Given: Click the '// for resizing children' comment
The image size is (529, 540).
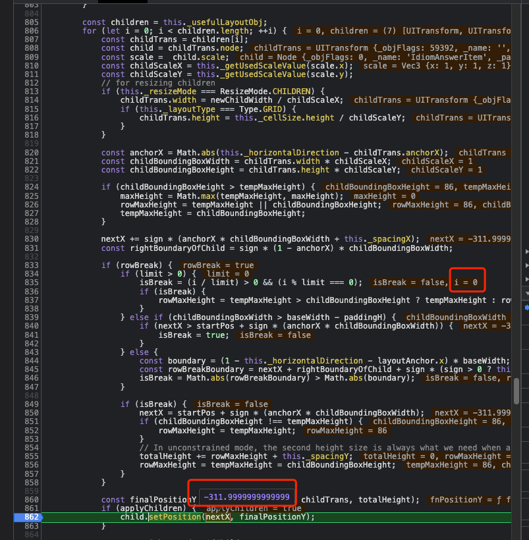Looking at the screenshot, I should pos(159,83).
